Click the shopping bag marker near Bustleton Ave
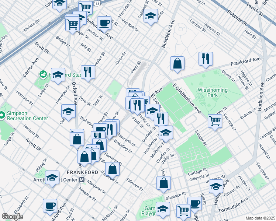Image resolution: width=276 pixels, height=221 pixels. click(x=177, y=63)
